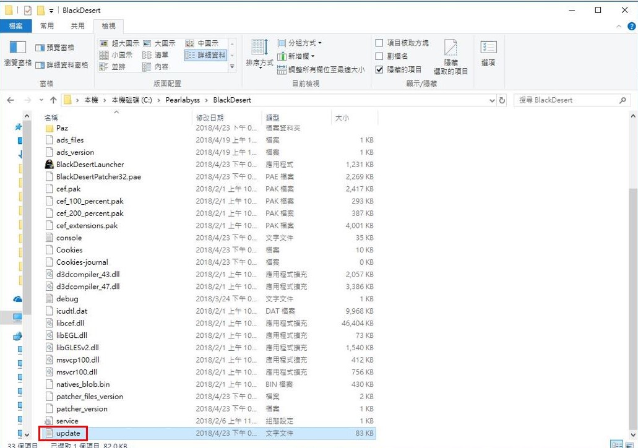The width and height of the screenshot is (638, 448).
Task: Sort by the Size column header
Action: tap(355, 118)
